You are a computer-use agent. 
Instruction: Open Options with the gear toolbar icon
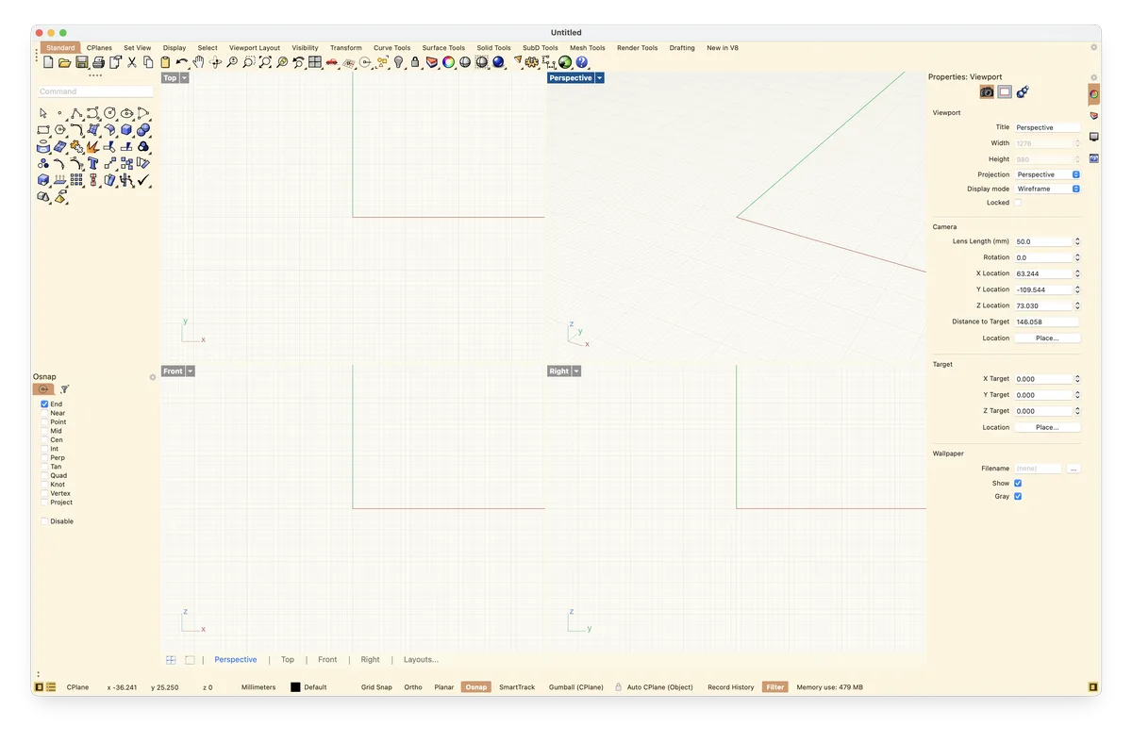coord(532,62)
